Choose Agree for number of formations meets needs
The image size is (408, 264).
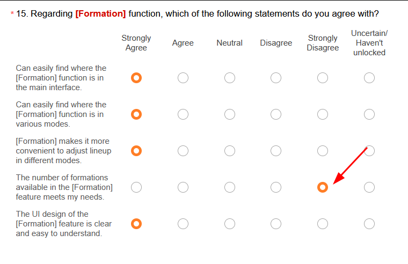click(183, 187)
